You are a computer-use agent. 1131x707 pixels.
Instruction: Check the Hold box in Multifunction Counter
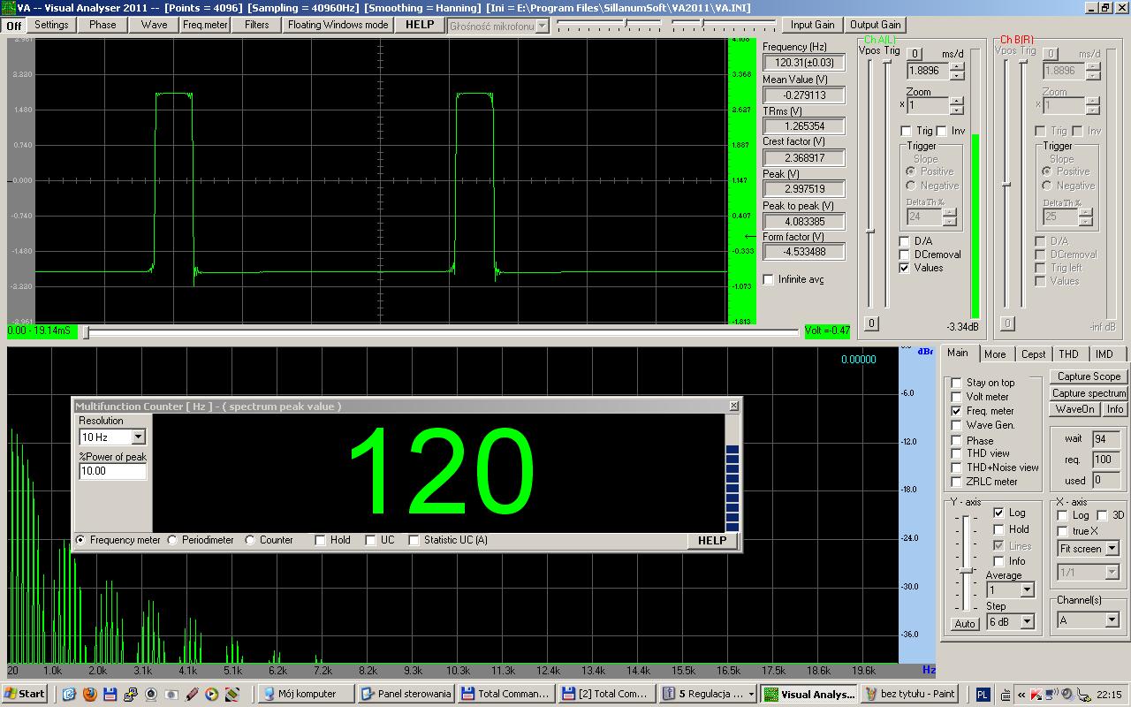click(x=321, y=540)
